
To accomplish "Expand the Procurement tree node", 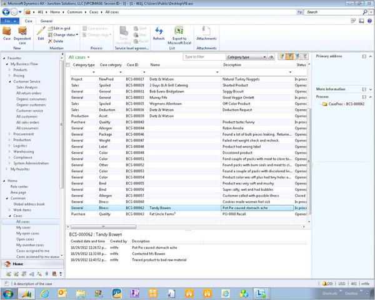I will (x=9, y=134).
